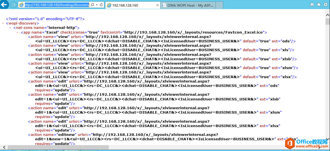Switch to the OWA WOPI Host tab
330x151 pixels.
point(188,6)
